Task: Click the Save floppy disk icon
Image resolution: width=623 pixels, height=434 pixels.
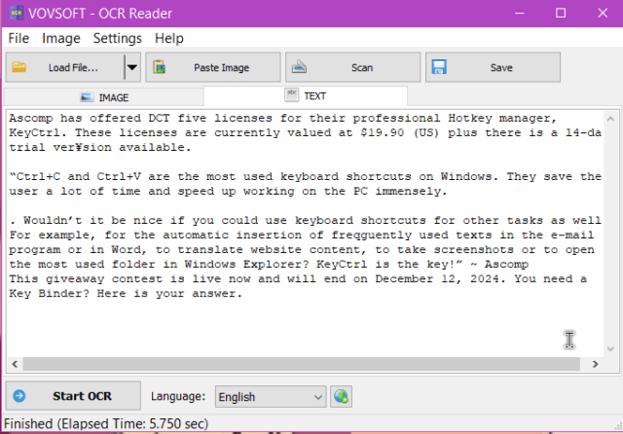Action: click(439, 67)
